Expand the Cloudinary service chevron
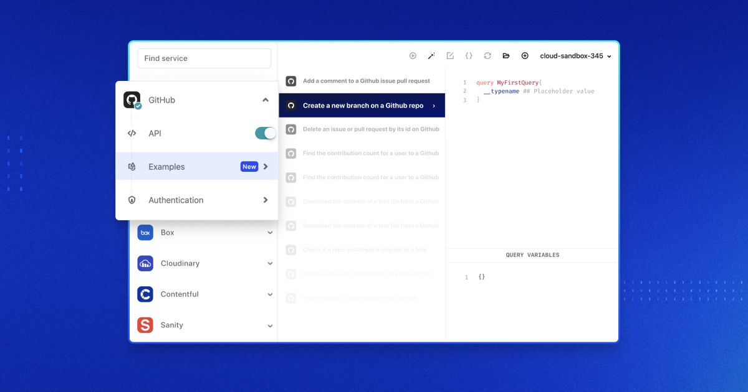The width and height of the screenshot is (748, 392). click(270, 263)
